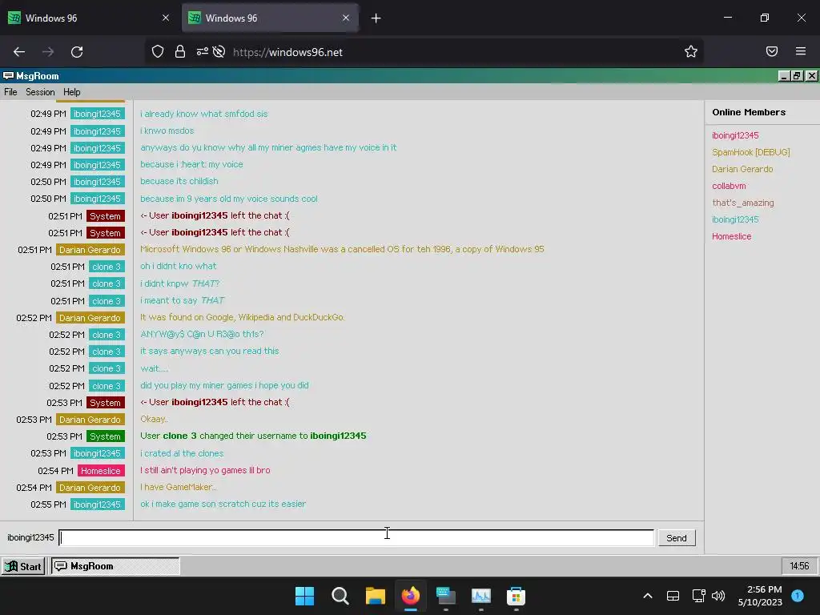Image resolution: width=820 pixels, height=615 pixels.
Task: Select the second Windows 96 tab
Action: (270, 18)
